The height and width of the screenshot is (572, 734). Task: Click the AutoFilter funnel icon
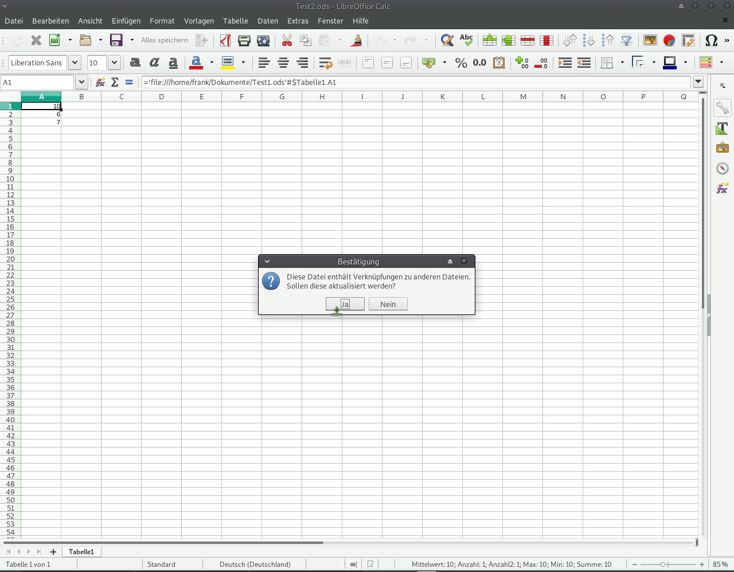click(627, 40)
